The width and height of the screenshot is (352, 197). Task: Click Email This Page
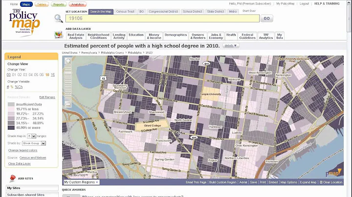196,182
